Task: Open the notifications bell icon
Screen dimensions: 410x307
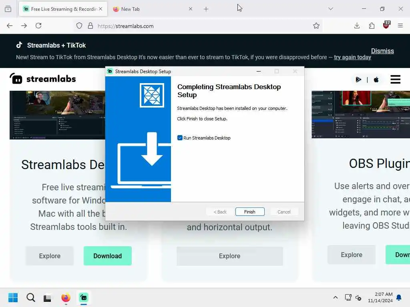Action: tap(399, 297)
